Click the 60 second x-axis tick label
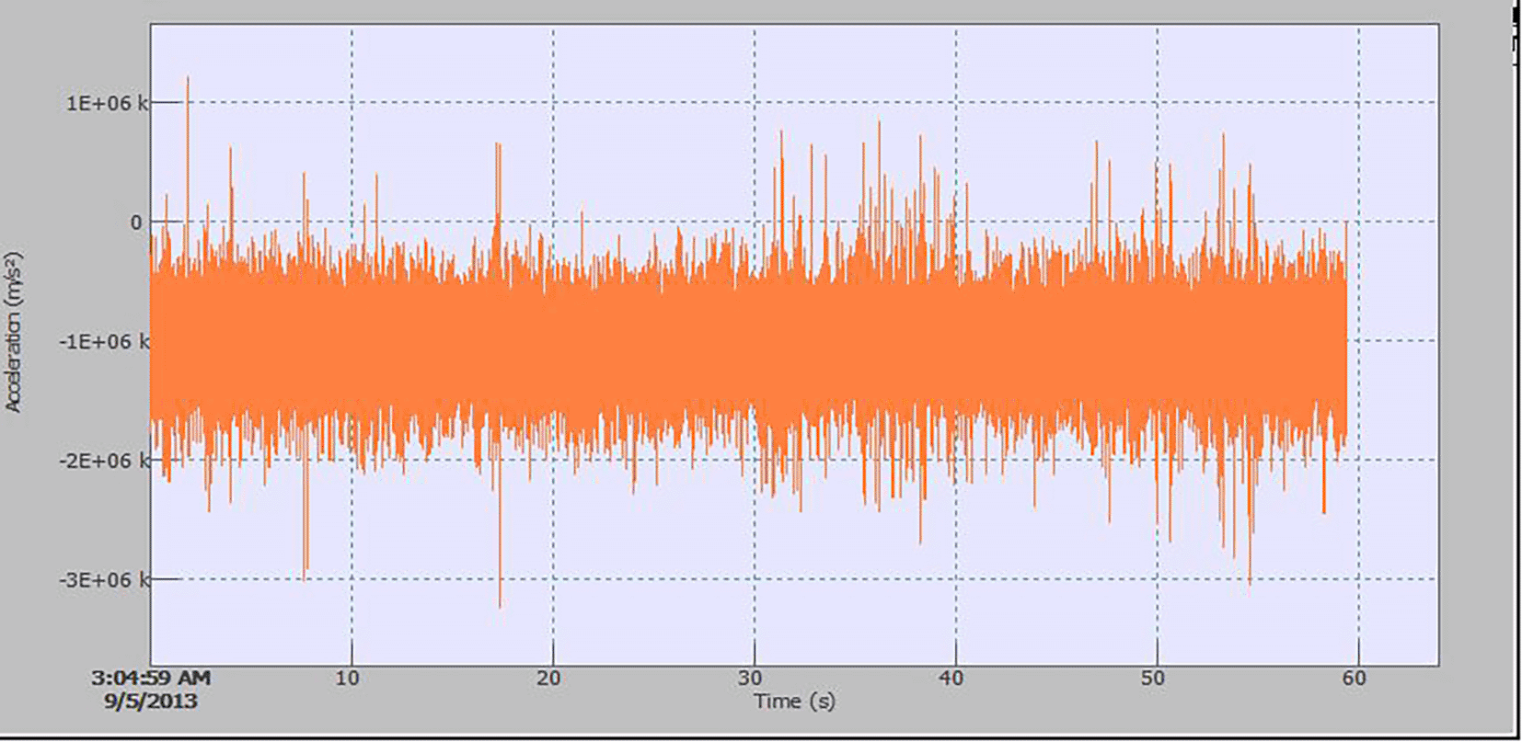Image resolution: width=1522 pixels, height=742 pixels. (1355, 679)
